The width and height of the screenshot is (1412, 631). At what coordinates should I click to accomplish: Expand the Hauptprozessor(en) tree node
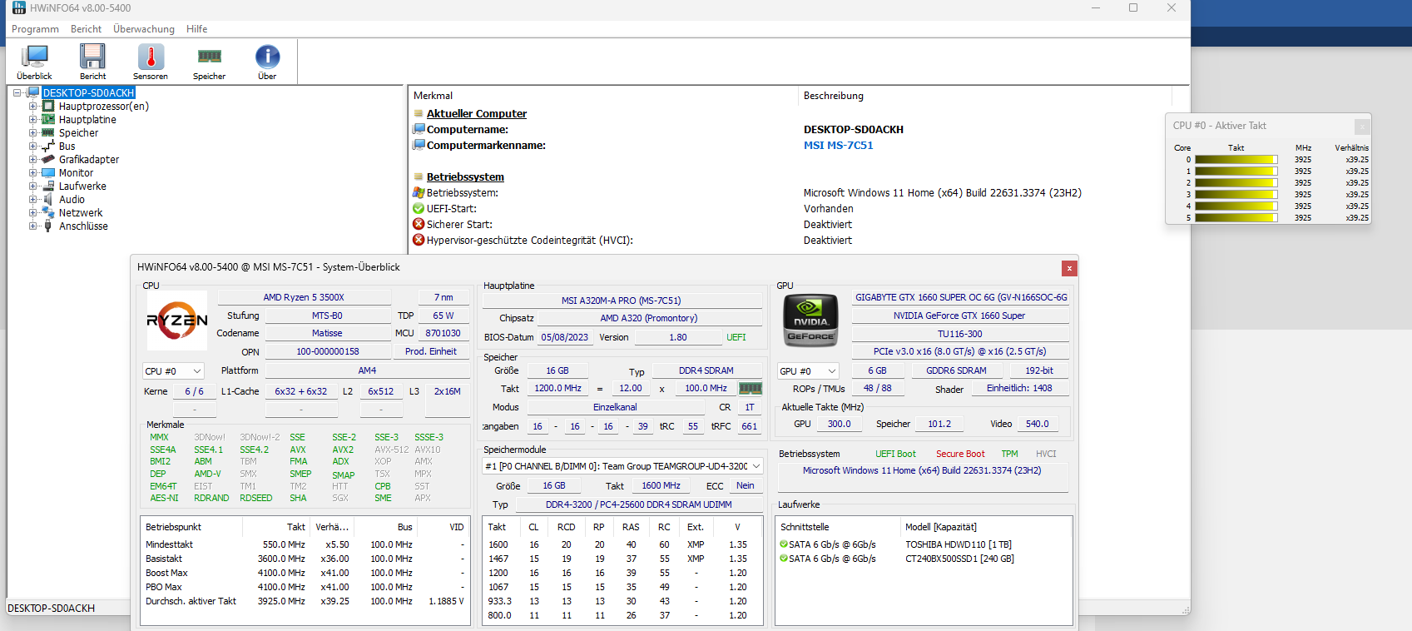(x=33, y=107)
